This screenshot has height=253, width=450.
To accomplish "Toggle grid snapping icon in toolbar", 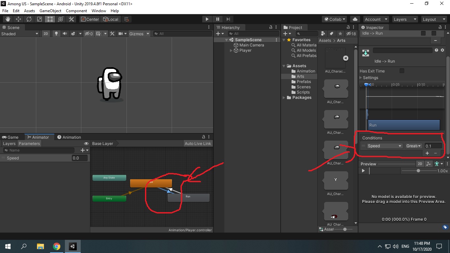I will [127, 19].
